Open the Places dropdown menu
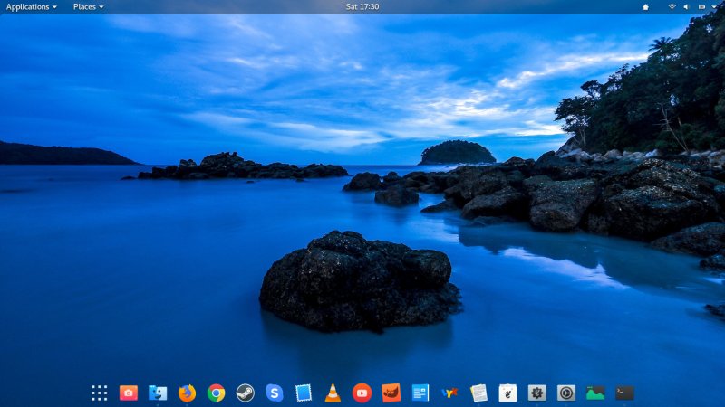 [x=88, y=6]
